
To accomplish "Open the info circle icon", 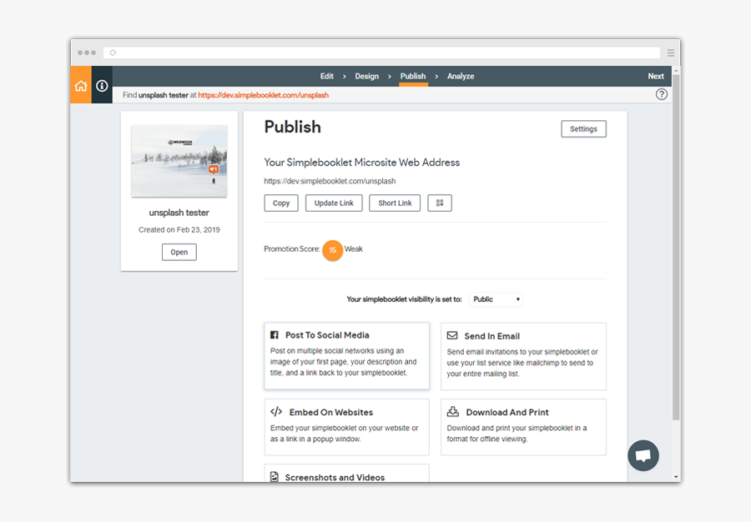I will (x=102, y=86).
